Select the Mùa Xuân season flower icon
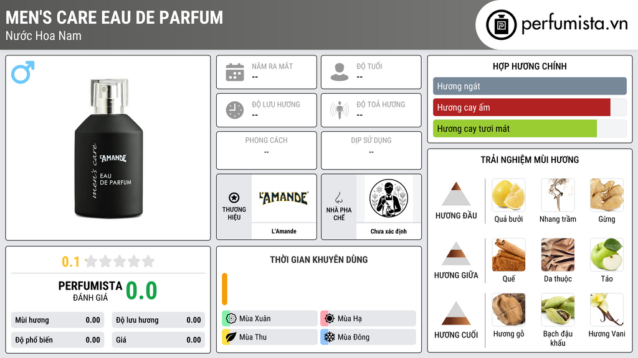The width and height of the screenshot is (638, 358). coord(231,319)
